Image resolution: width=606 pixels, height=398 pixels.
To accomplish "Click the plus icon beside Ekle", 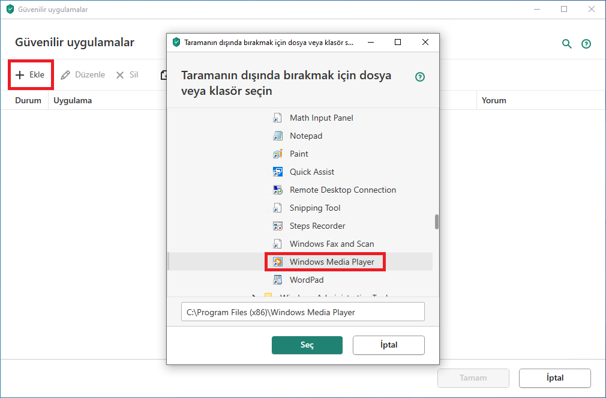I will tap(20, 74).
